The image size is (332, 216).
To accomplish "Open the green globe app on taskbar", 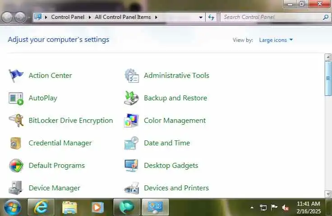I will tap(127, 207).
